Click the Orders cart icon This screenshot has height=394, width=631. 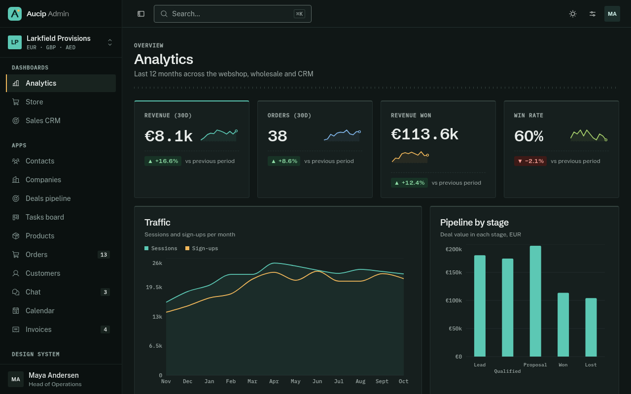pyautogui.click(x=16, y=255)
